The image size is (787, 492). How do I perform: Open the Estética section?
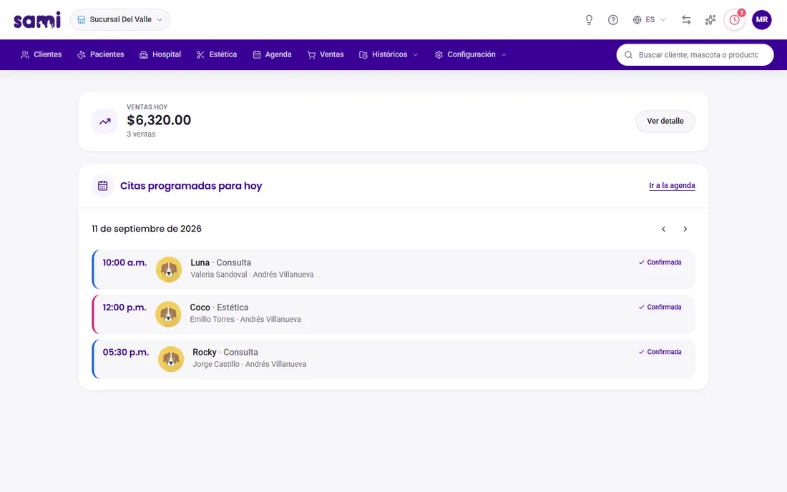217,54
